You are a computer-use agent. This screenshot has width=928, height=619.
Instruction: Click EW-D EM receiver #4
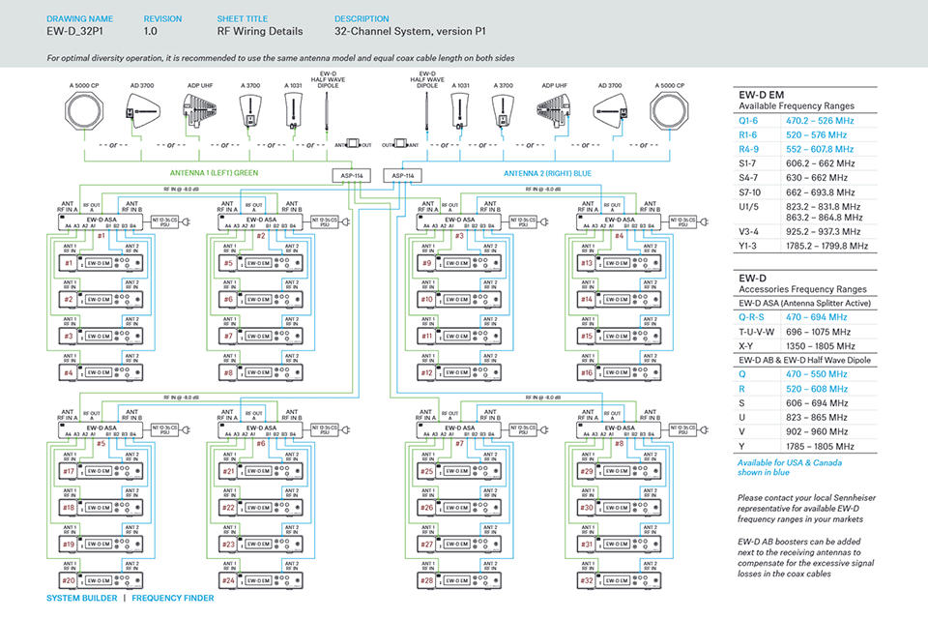pyautogui.click(x=101, y=372)
